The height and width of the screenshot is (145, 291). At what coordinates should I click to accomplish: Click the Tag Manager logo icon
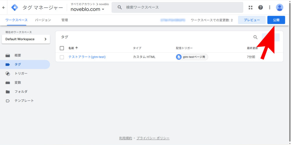[x=15, y=8]
